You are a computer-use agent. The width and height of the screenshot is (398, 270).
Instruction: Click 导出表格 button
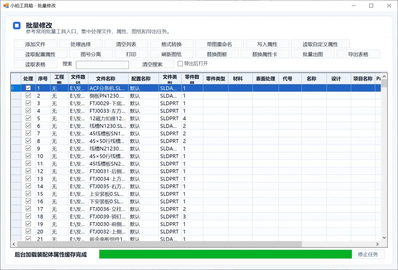tap(358, 54)
